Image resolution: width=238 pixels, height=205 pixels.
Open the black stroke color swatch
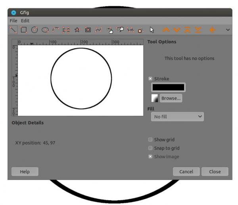(168, 87)
